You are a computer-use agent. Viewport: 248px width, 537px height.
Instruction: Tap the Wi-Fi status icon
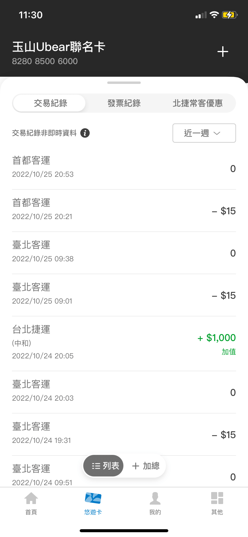[x=214, y=15]
